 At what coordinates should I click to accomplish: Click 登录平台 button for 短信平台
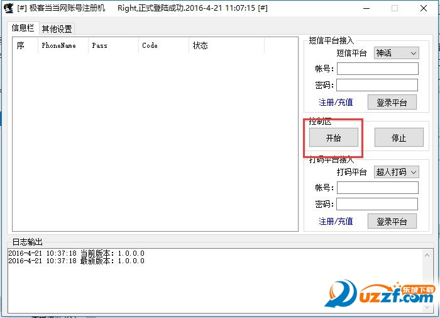coord(392,103)
